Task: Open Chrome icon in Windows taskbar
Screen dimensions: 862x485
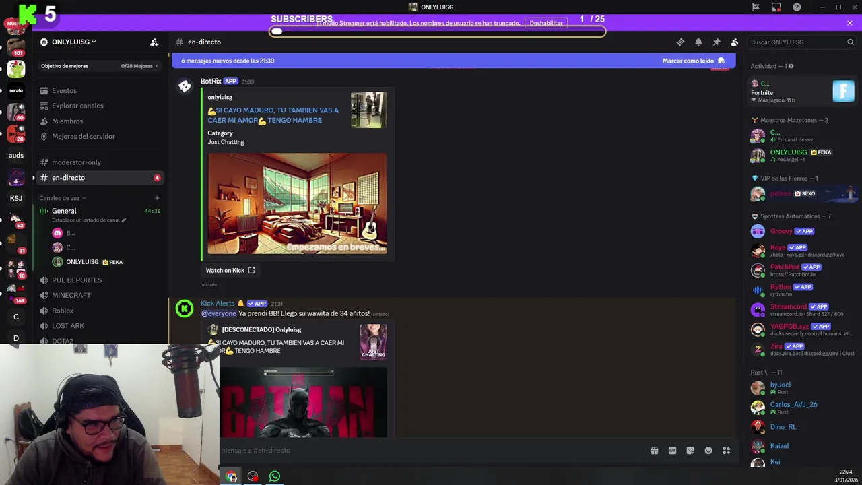Action: tap(231, 476)
